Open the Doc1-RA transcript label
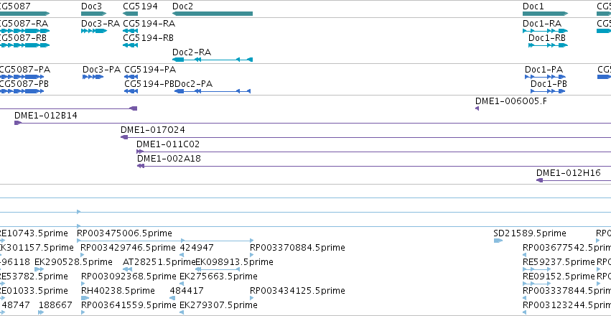 coord(542,24)
